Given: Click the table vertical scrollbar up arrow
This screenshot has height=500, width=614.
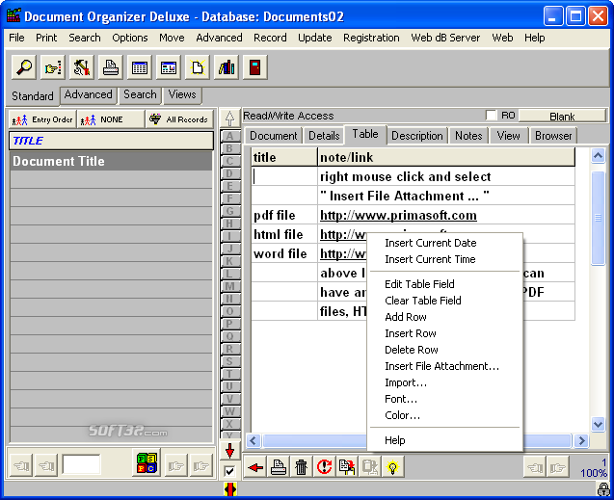Looking at the screenshot, I should point(598,156).
